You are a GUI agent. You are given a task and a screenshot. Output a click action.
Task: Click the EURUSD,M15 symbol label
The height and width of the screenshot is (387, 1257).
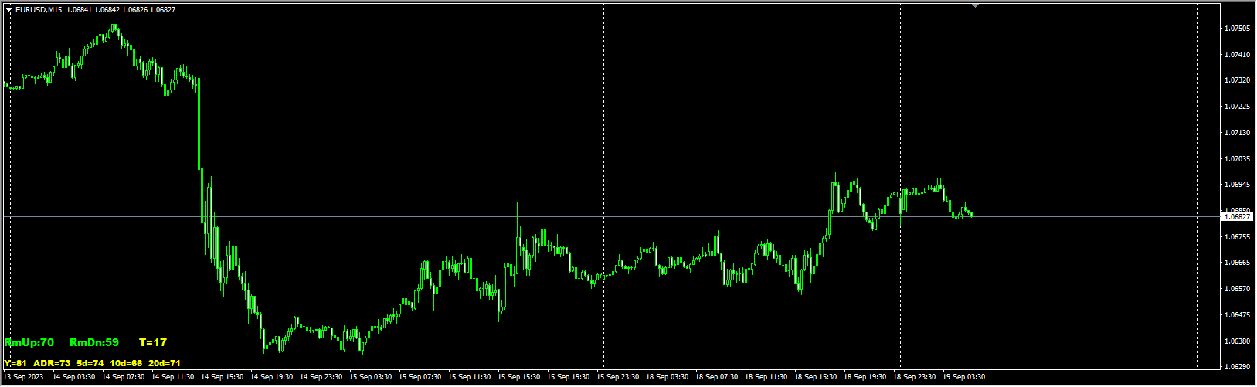coord(39,9)
